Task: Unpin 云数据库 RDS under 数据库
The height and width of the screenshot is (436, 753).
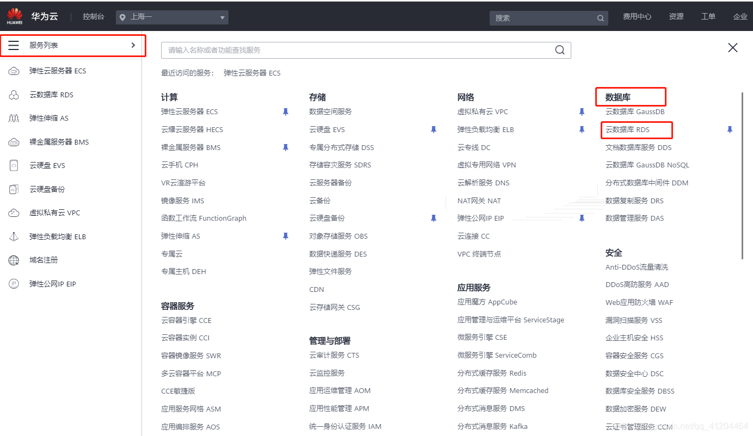Action: pyautogui.click(x=730, y=129)
